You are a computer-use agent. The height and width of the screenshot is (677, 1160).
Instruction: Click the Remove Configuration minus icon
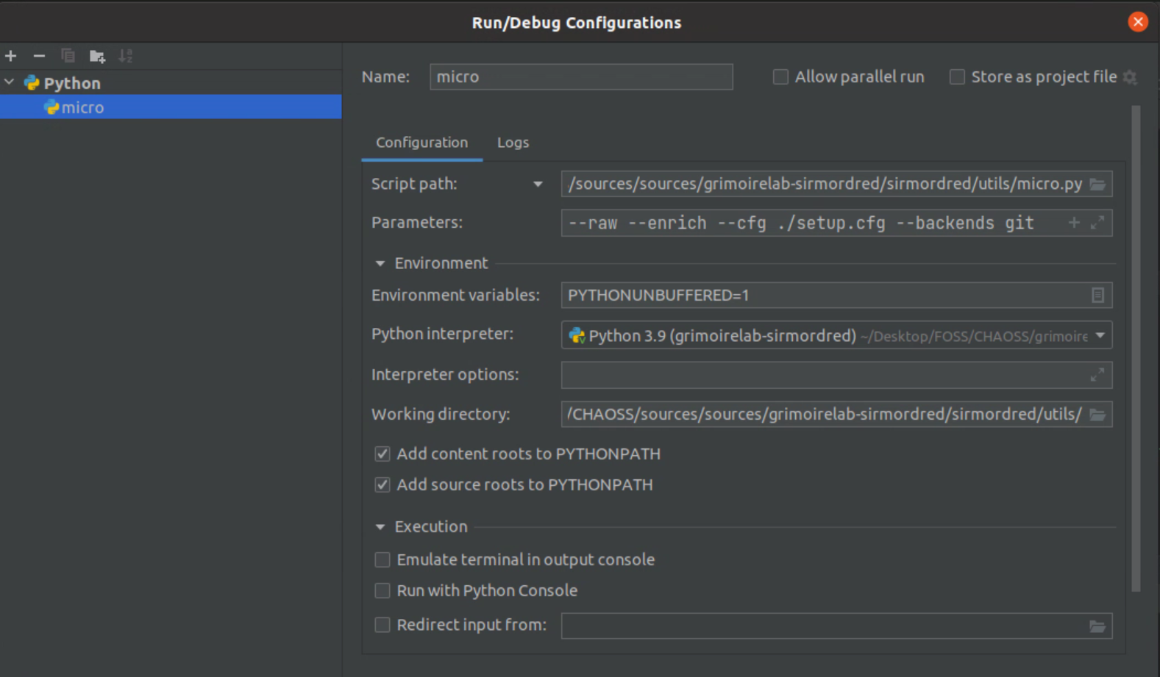click(39, 56)
